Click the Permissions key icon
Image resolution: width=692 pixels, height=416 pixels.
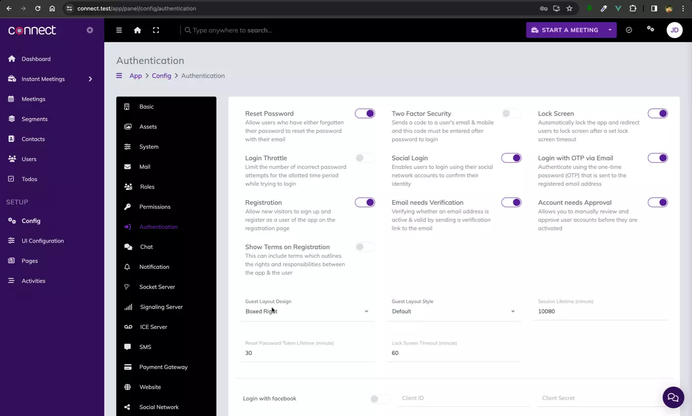tap(127, 207)
